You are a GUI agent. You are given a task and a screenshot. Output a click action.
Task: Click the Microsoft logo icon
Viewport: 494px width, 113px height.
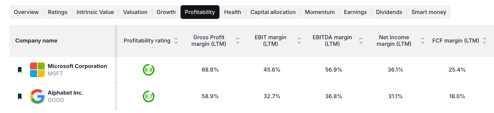37,70
